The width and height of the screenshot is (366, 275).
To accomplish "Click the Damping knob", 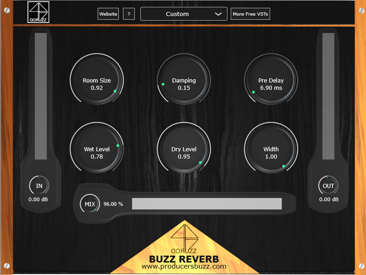I will click(184, 80).
